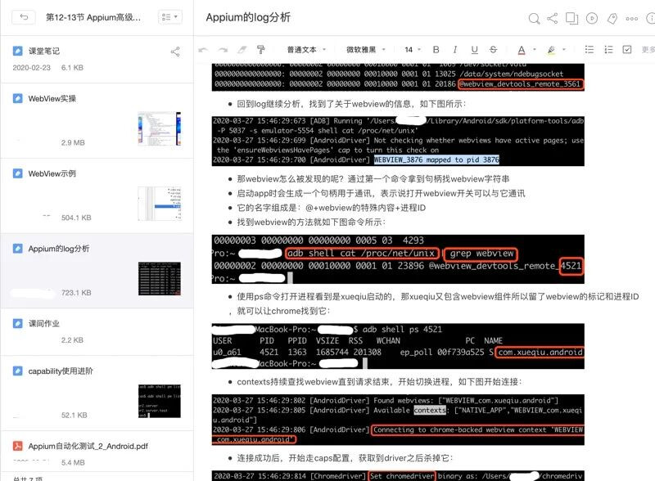Viewport: 655px width, 481px height.
Task: Expand the 普通文本 paragraph style dropdown
Action: pyautogui.click(x=305, y=50)
